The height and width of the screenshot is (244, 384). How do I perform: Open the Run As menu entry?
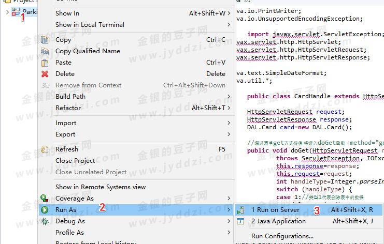tap(137, 210)
